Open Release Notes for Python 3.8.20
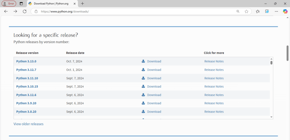Image resolution: width=290 pixels, height=140 pixels. [x=214, y=111]
